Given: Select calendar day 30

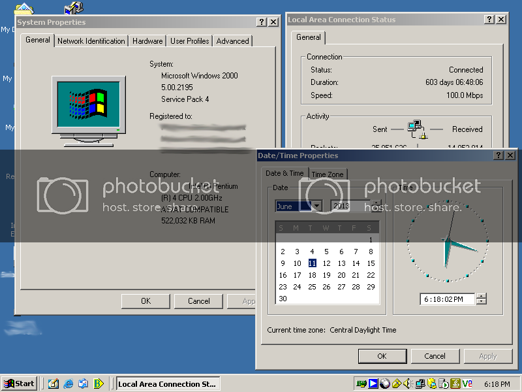Looking at the screenshot, I should click(283, 299).
